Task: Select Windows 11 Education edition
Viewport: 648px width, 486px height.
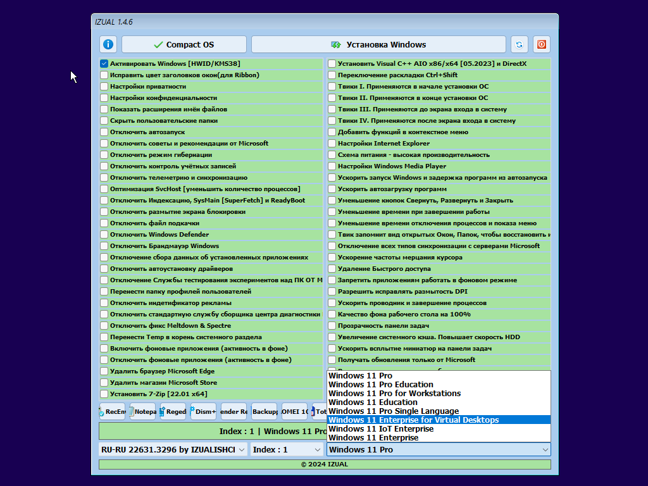Action: 439,402
